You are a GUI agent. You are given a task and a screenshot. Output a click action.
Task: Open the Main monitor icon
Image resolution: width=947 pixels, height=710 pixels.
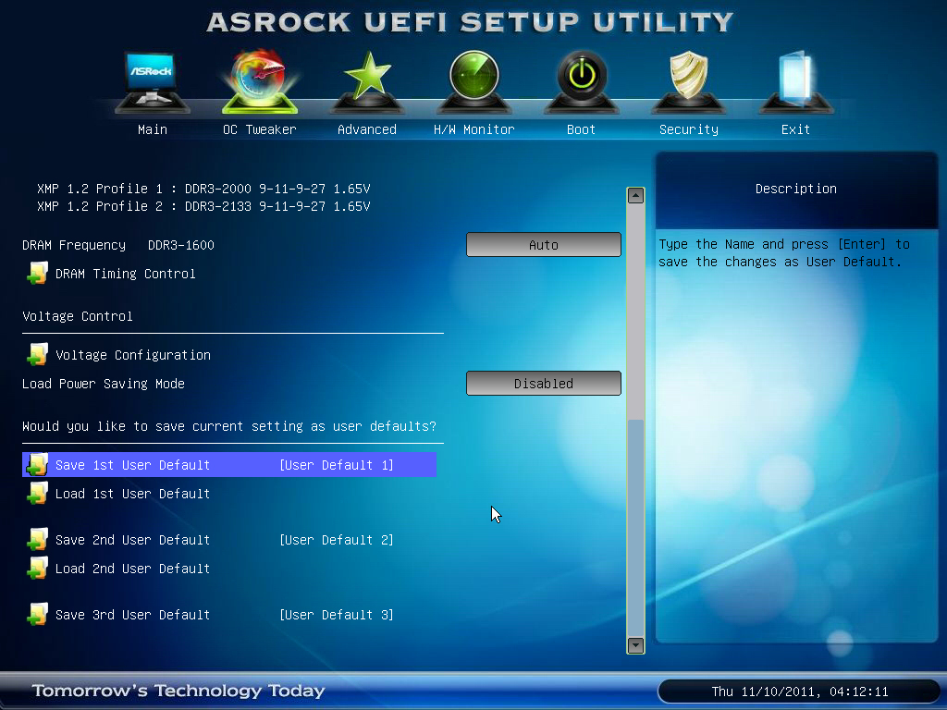click(153, 81)
